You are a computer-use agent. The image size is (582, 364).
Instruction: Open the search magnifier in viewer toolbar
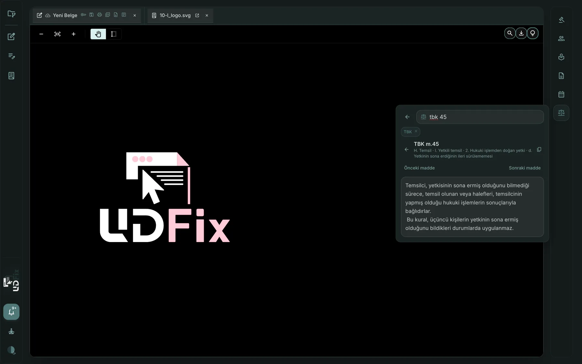(x=510, y=33)
